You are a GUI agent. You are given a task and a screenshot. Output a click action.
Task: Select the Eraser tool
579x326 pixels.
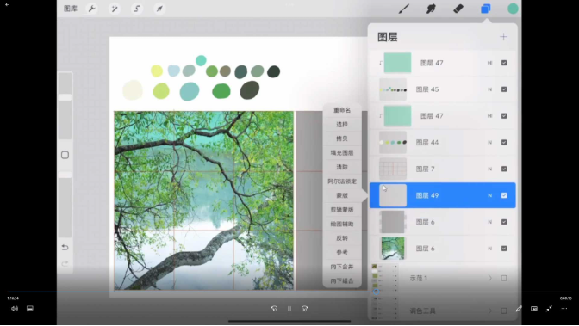tap(458, 9)
